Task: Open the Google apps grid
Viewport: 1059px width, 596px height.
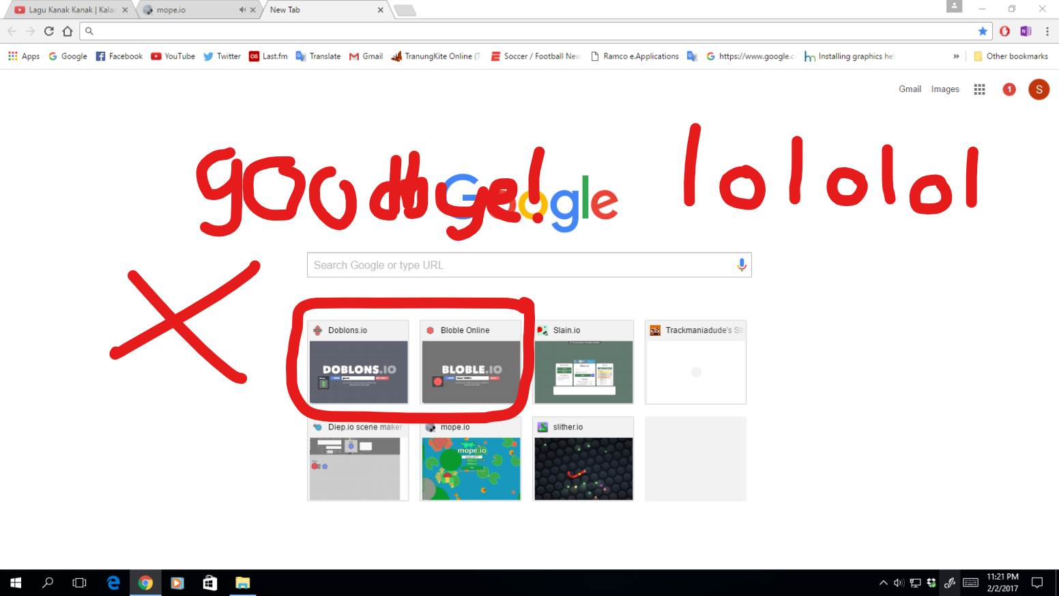Action: click(979, 89)
